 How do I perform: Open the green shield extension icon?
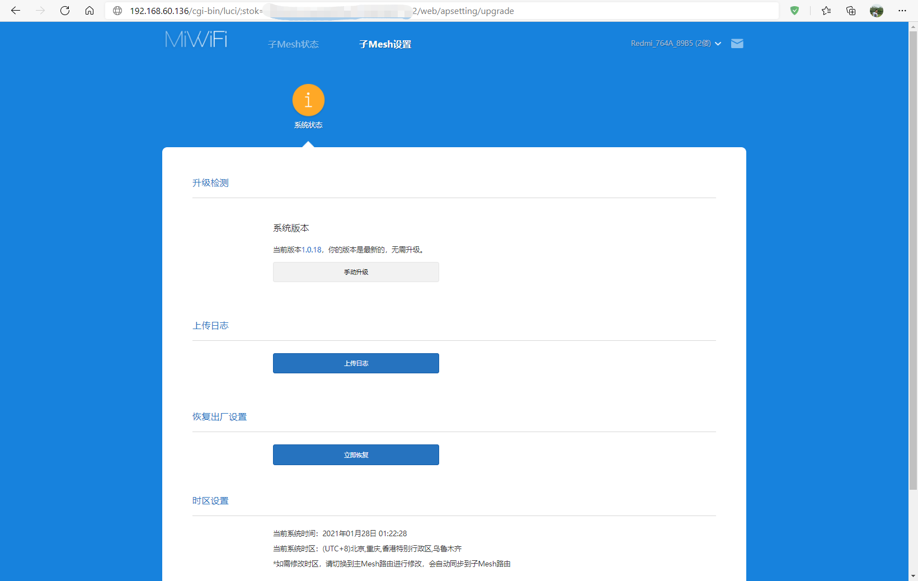pyautogui.click(x=794, y=10)
